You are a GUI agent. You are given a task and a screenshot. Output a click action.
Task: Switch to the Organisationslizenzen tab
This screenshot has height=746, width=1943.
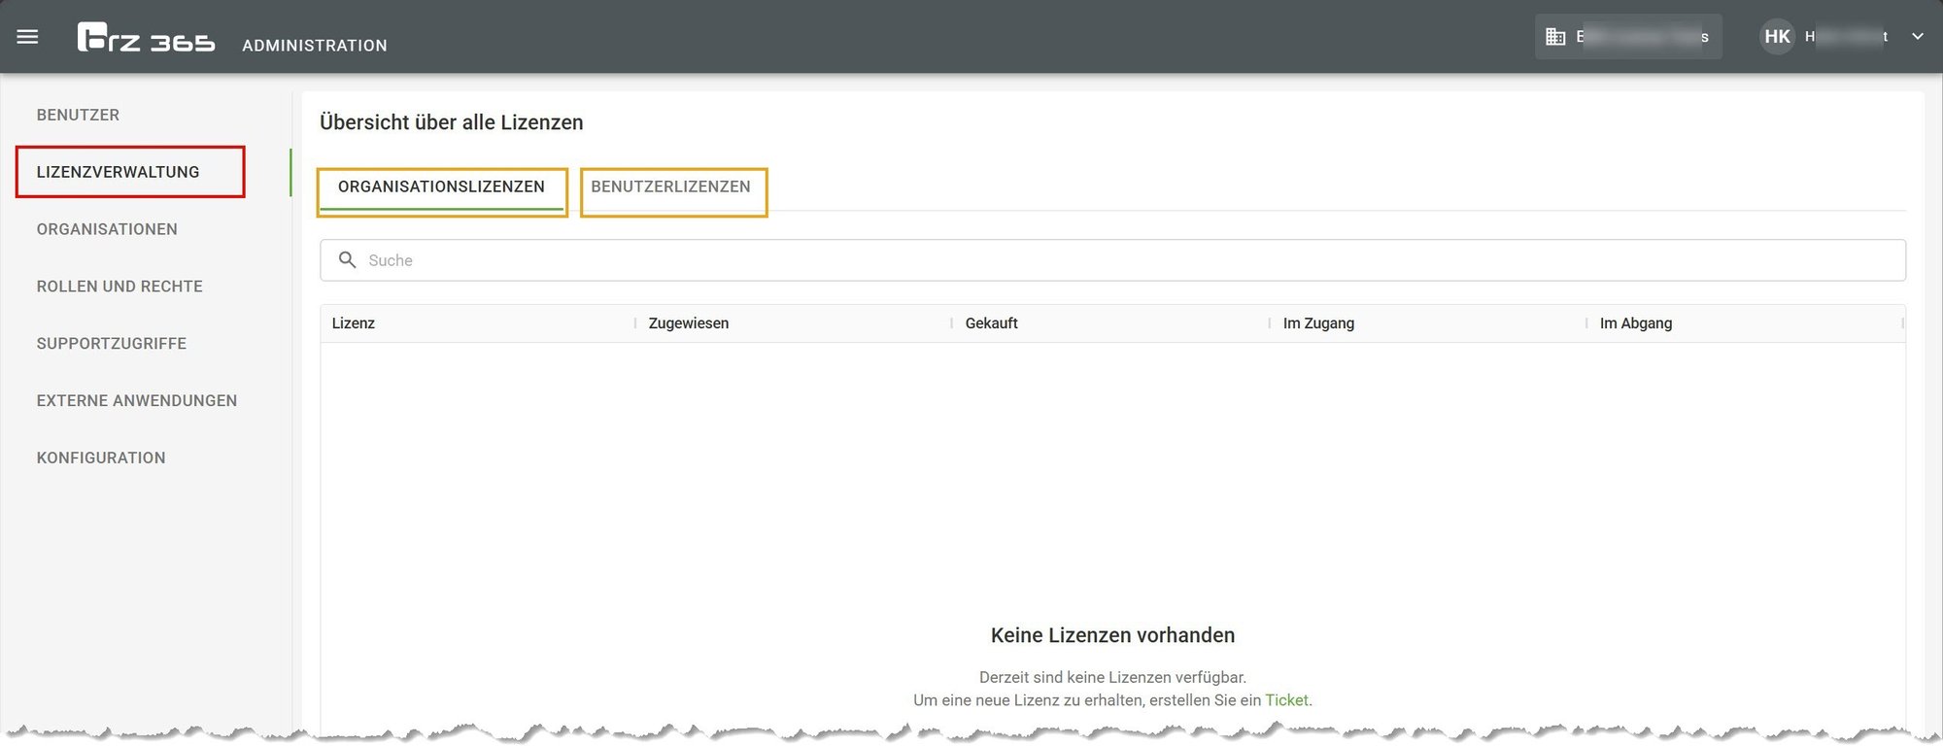[x=441, y=186]
